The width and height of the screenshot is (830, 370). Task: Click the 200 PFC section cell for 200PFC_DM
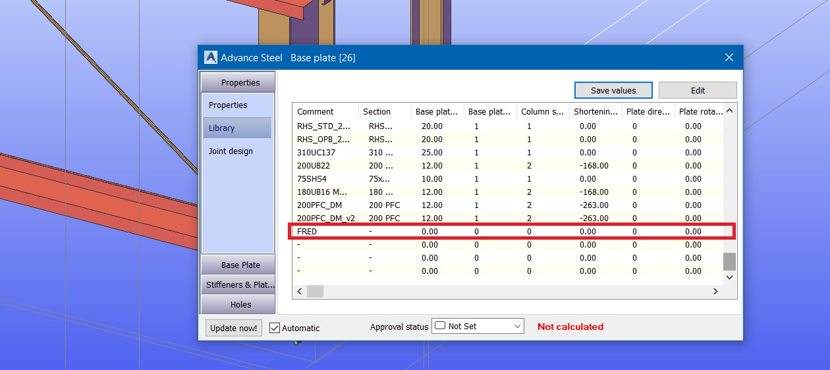[384, 205]
